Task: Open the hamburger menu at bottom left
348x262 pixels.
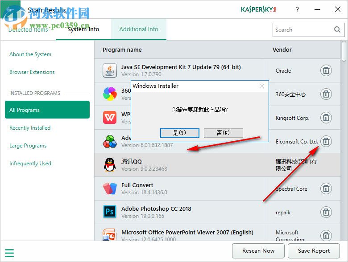Action: (x=9, y=253)
